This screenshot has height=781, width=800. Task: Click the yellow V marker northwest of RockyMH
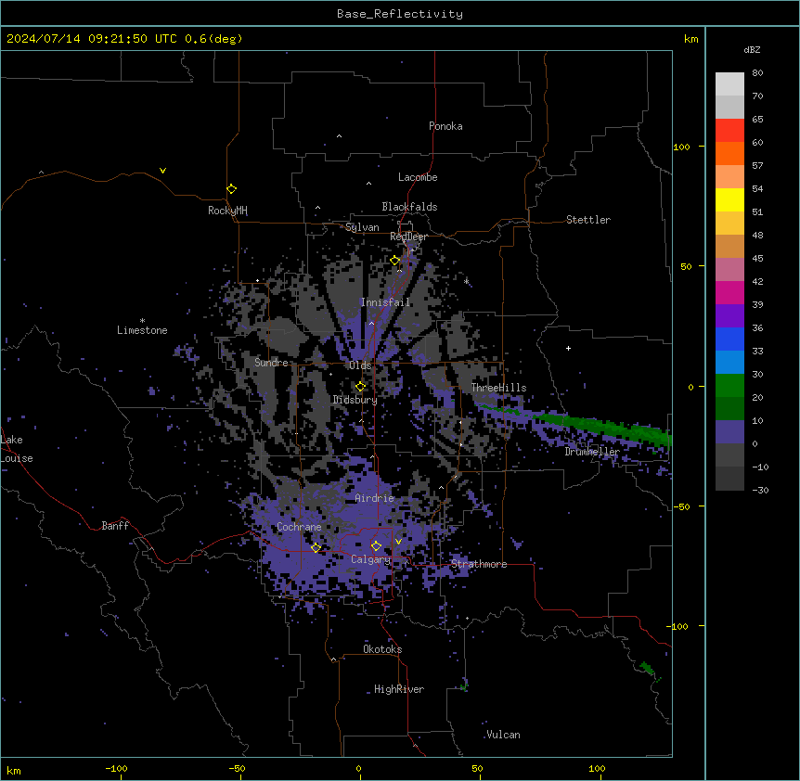click(x=162, y=171)
